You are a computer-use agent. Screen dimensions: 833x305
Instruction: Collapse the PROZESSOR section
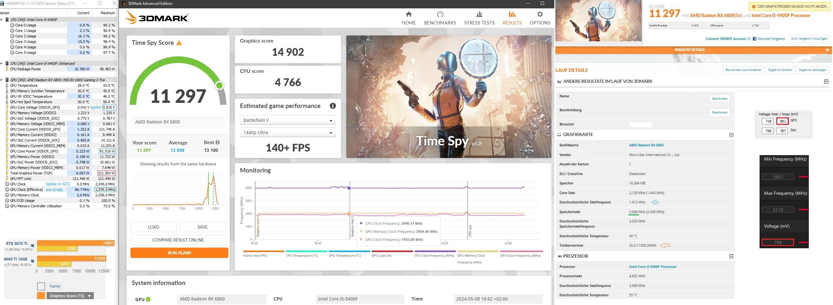coord(731,256)
